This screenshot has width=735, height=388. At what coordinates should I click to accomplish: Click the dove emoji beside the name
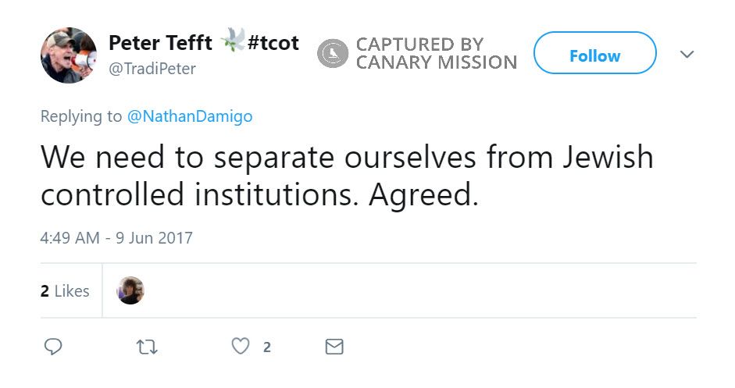tap(232, 42)
